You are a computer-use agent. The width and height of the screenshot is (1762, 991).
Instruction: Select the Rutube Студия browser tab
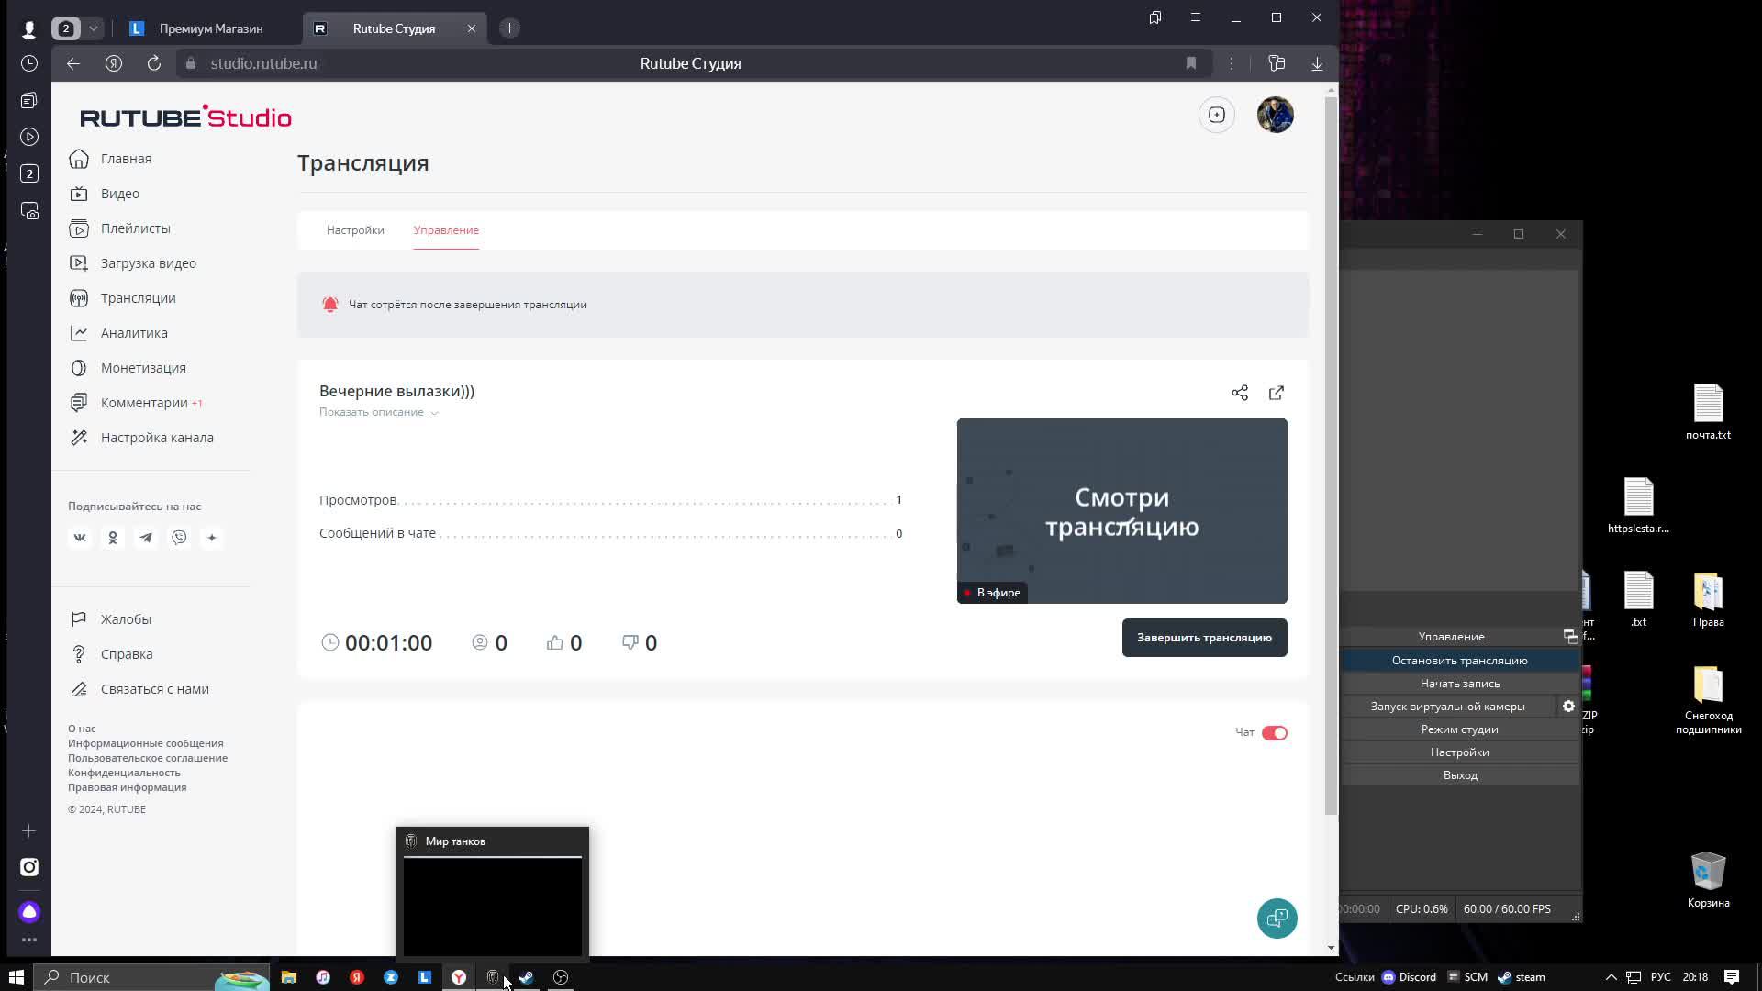394,28
